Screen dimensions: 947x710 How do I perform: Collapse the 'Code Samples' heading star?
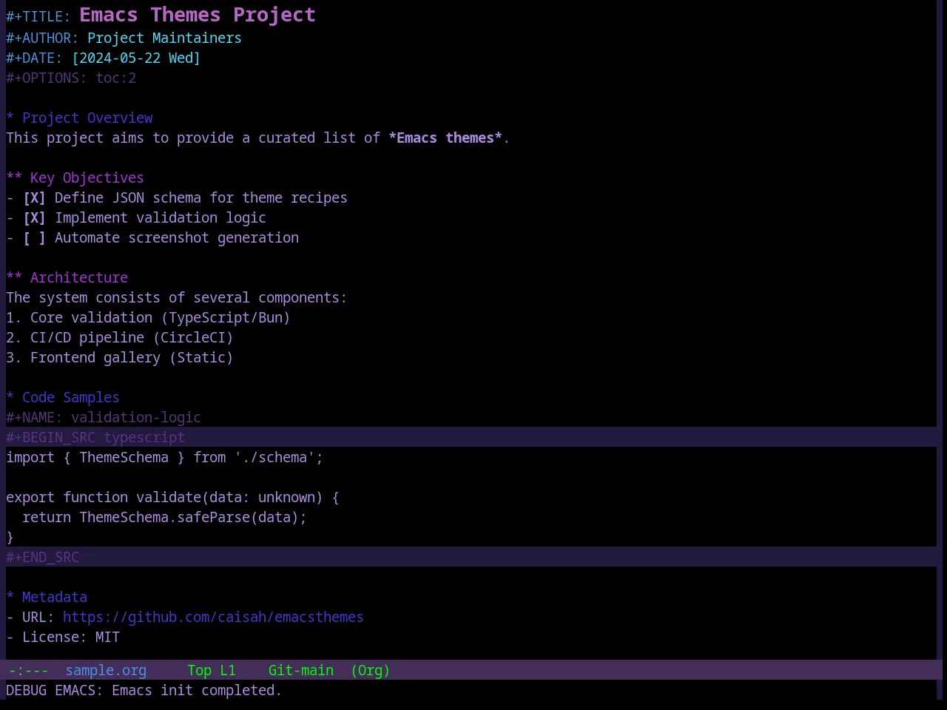pos(10,398)
